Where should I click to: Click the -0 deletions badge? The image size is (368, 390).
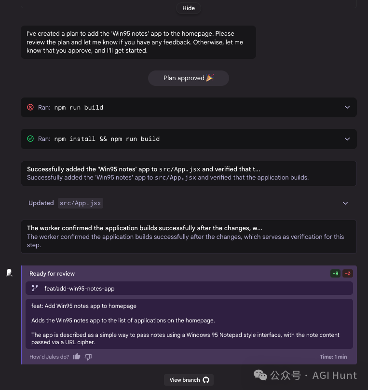pos(347,273)
